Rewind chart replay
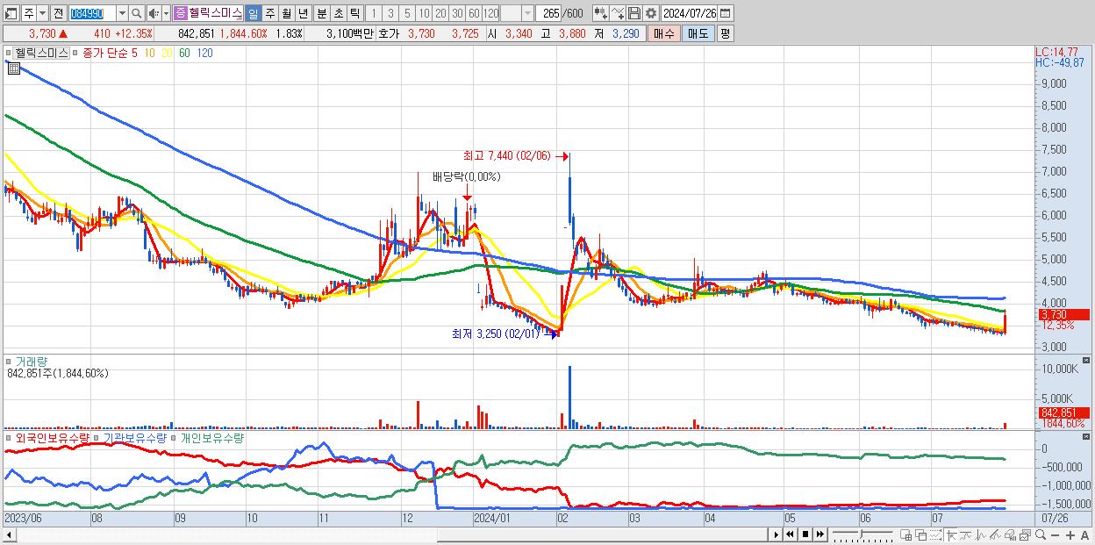1095x545 pixels. (x=790, y=534)
